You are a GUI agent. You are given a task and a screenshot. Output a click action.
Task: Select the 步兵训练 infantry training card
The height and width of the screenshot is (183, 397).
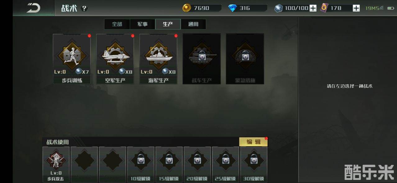click(72, 59)
